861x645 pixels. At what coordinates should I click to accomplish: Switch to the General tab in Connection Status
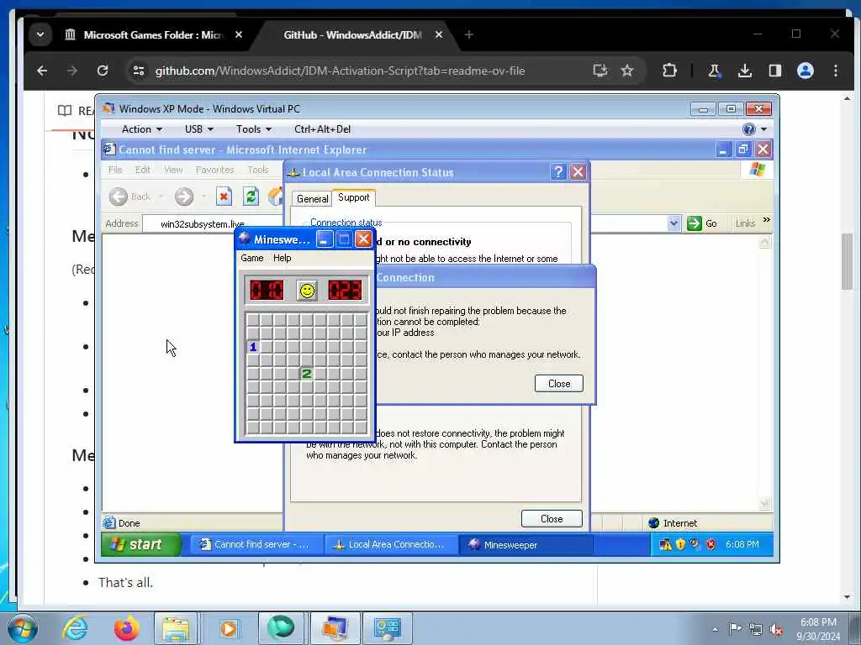coord(312,198)
